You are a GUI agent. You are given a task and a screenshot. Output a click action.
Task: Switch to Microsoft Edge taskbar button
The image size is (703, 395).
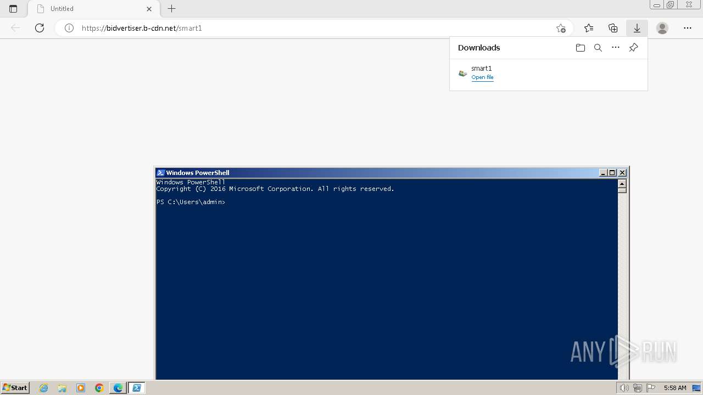click(x=118, y=388)
